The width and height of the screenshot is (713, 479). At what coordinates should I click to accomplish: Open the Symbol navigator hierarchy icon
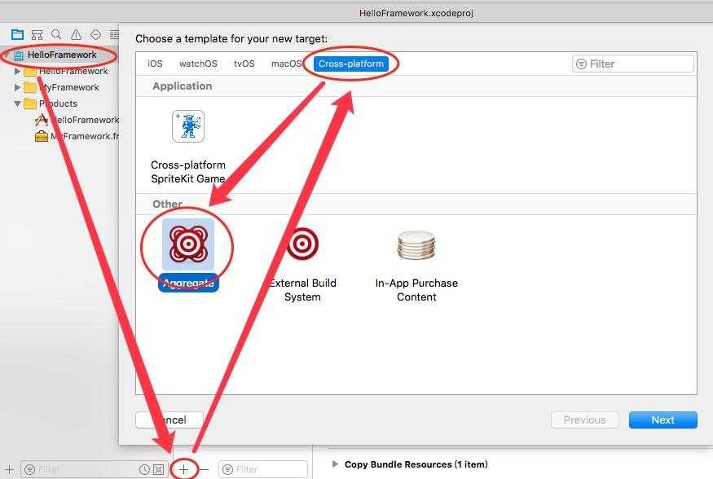click(37, 34)
